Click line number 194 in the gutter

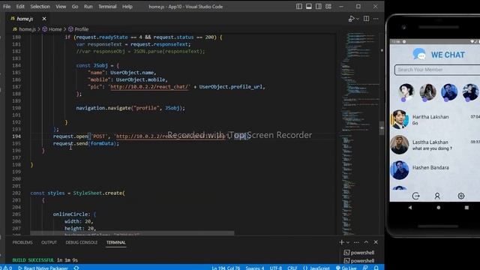coord(16,136)
